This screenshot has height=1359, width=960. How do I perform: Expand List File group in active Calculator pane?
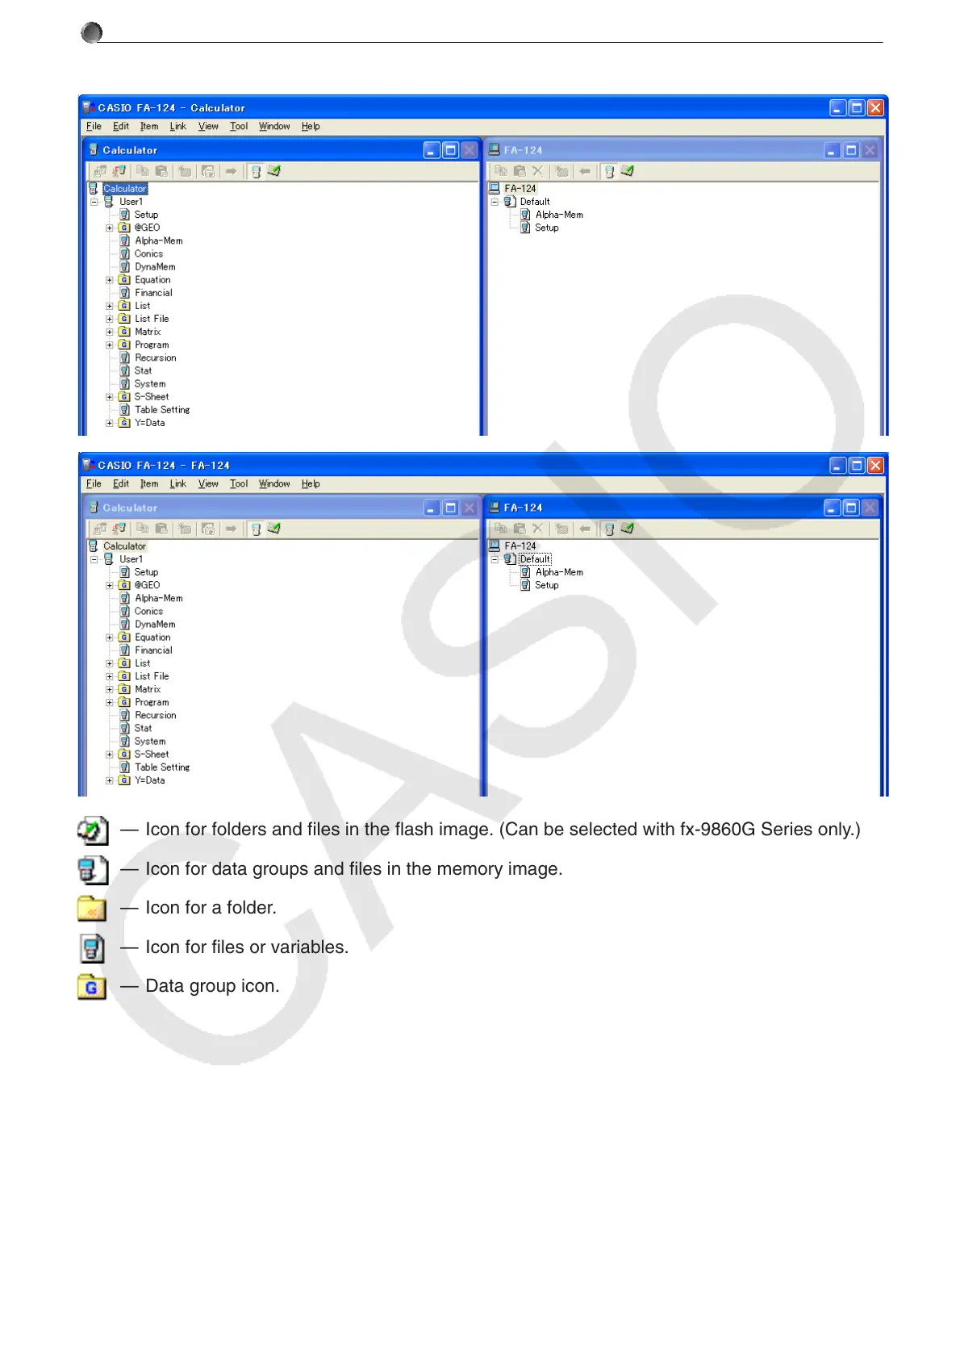point(110,319)
